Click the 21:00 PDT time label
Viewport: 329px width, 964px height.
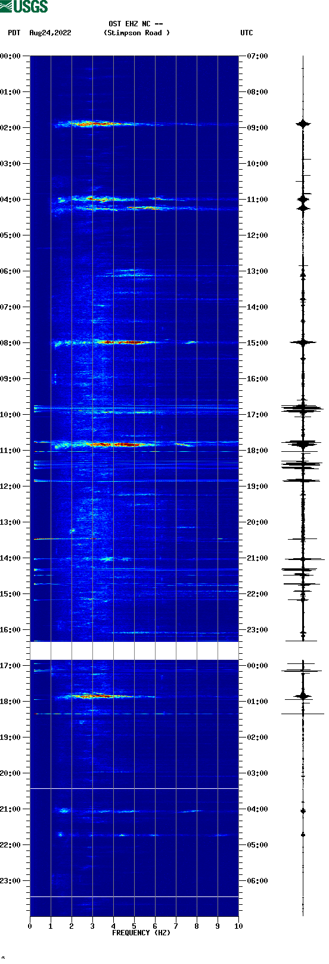(x=11, y=809)
